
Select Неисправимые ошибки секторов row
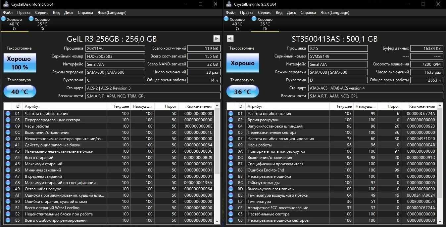pos(332,220)
